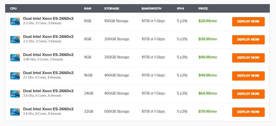Deploy the $79.99/mo server plan
The height and width of the screenshot is (126, 276).
[x=248, y=112]
